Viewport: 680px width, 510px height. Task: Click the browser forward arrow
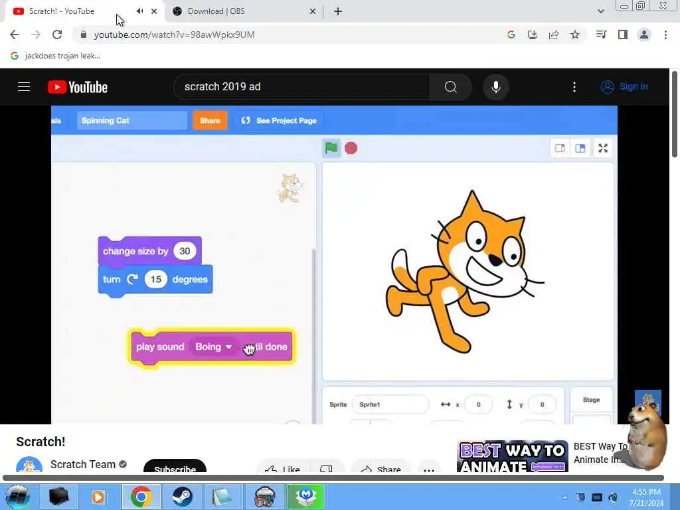(36, 35)
